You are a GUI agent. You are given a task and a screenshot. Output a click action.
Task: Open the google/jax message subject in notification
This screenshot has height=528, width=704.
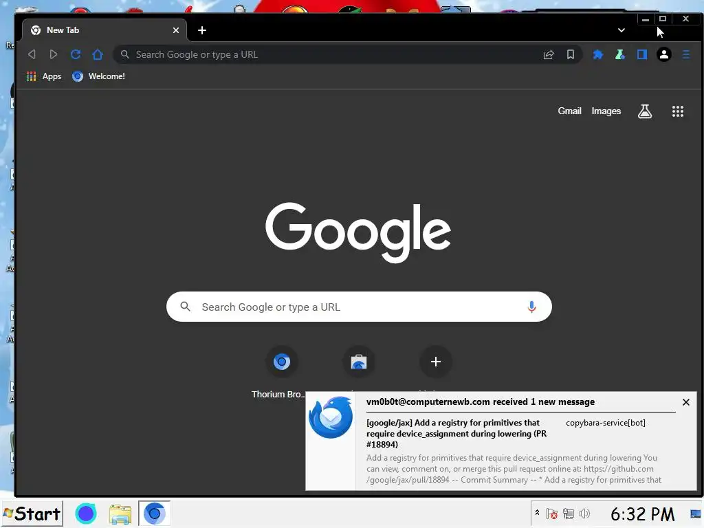click(x=456, y=434)
